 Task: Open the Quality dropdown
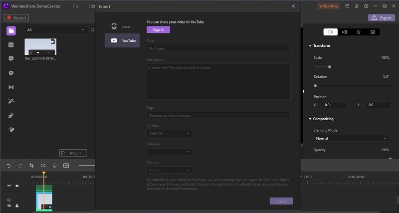(170, 134)
